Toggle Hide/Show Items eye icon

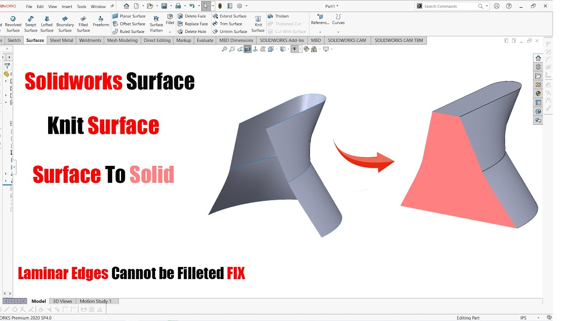click(x=294, y=49)
